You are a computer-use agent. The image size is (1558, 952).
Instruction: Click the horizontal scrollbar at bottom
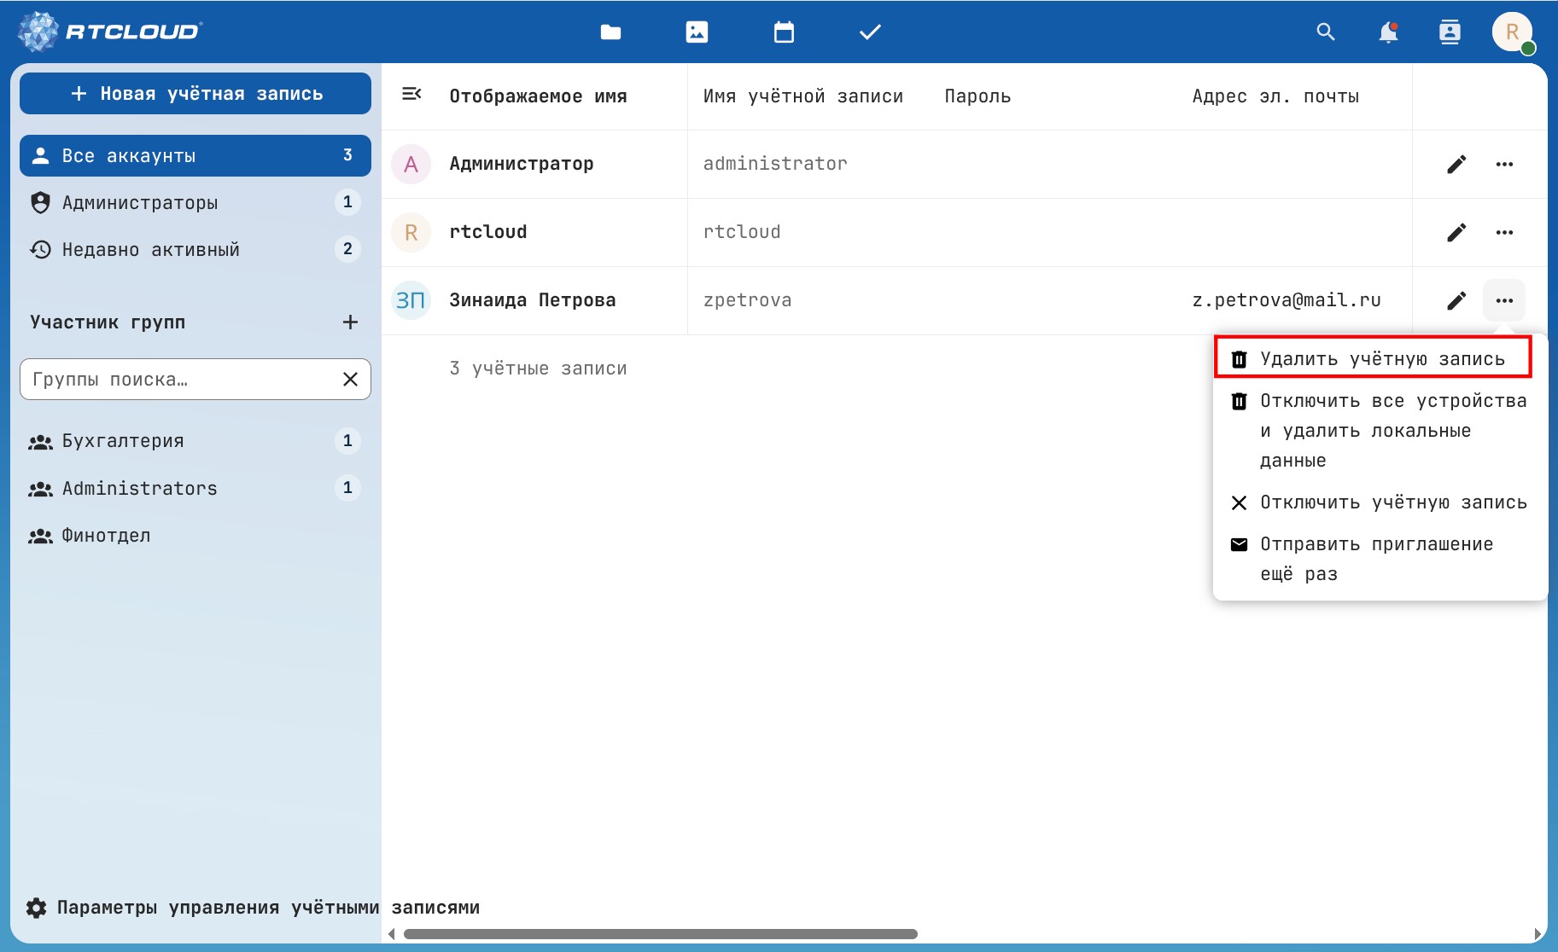[660, 934]
